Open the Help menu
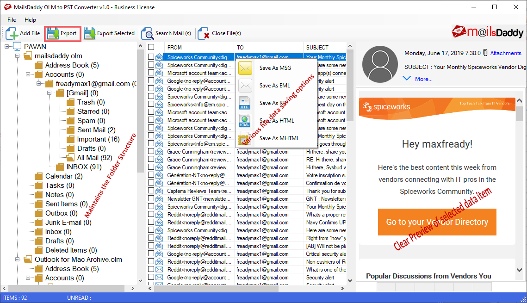The image size is (527, 303). (30, 20)
